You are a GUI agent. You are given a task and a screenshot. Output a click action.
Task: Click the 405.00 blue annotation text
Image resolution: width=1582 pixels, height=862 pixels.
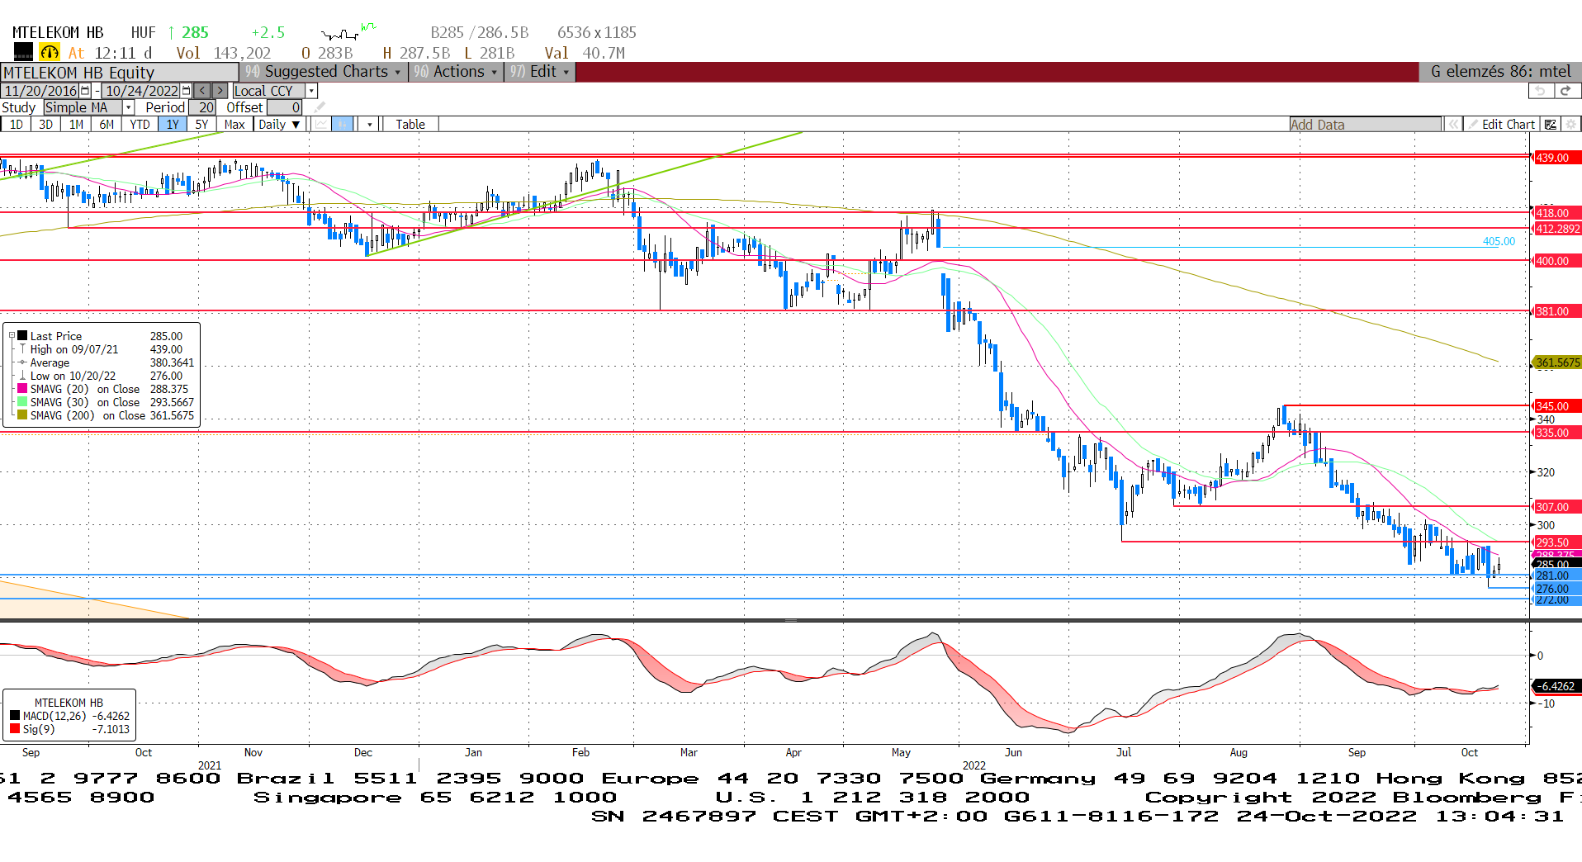click(1499, 241)
